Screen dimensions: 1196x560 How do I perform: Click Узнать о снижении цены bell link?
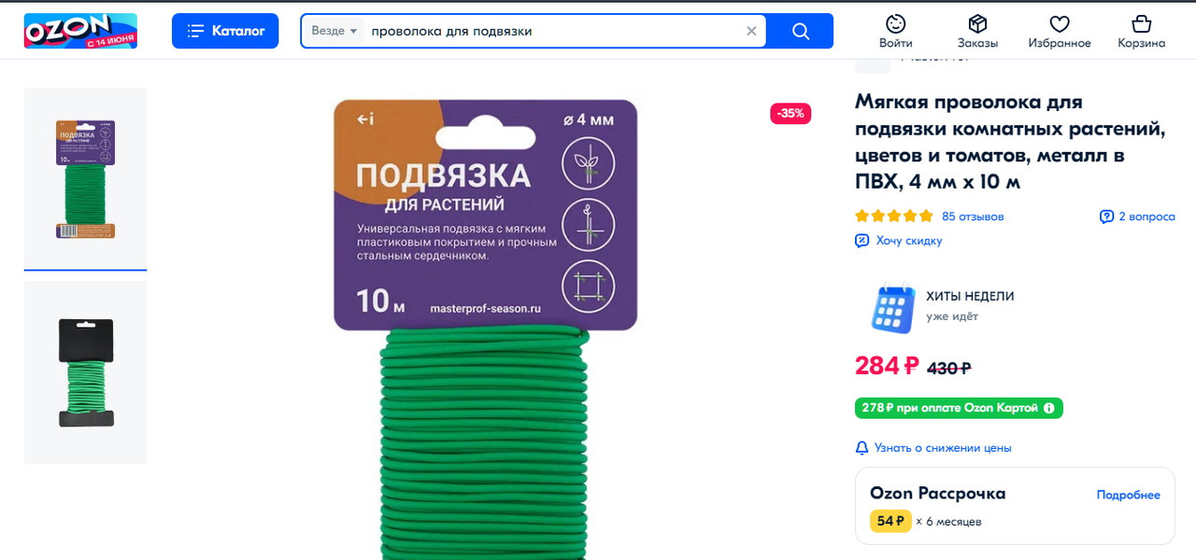[x=933, y=448]
